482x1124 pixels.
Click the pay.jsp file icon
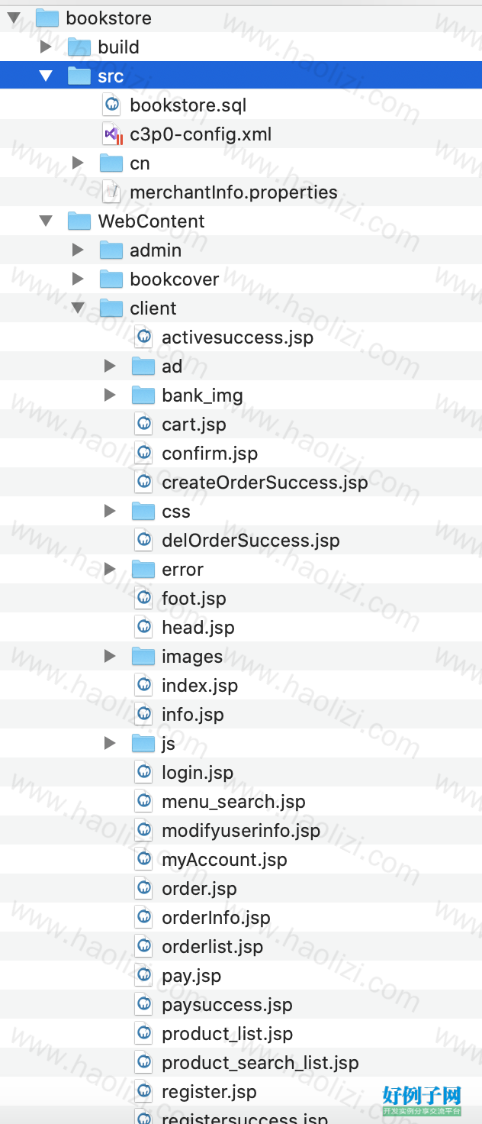point(144,976)
